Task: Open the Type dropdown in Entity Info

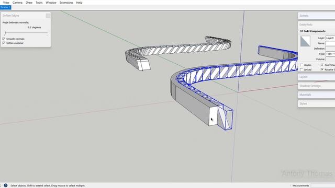Action: pos(330,54)
